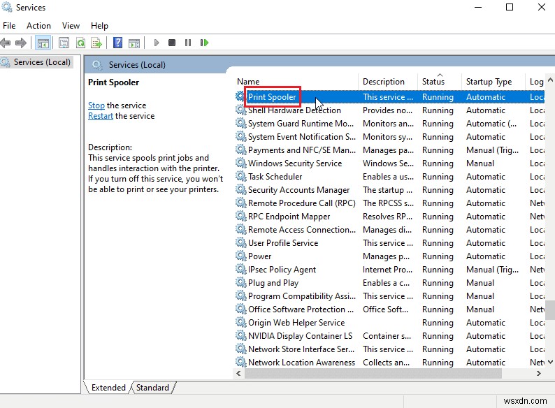Click Windows Se... description cell

pos(388,163)
